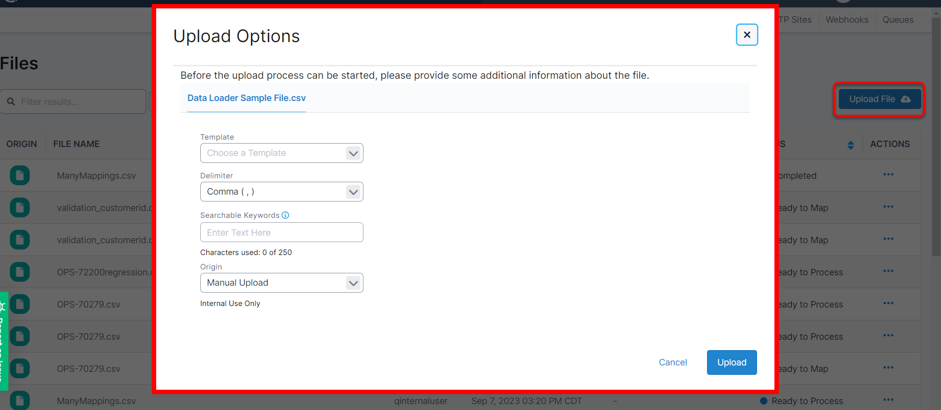Click the magnifier icon in the filter box

11,102
